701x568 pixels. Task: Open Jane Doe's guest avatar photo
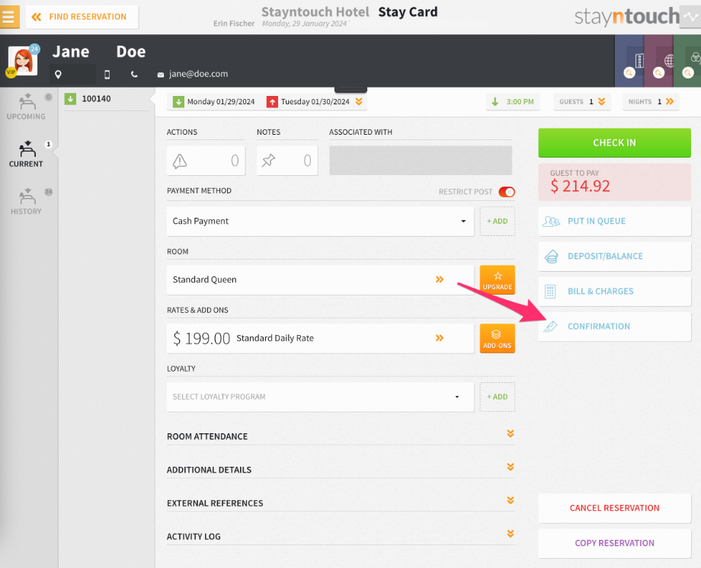click(23, 61)
